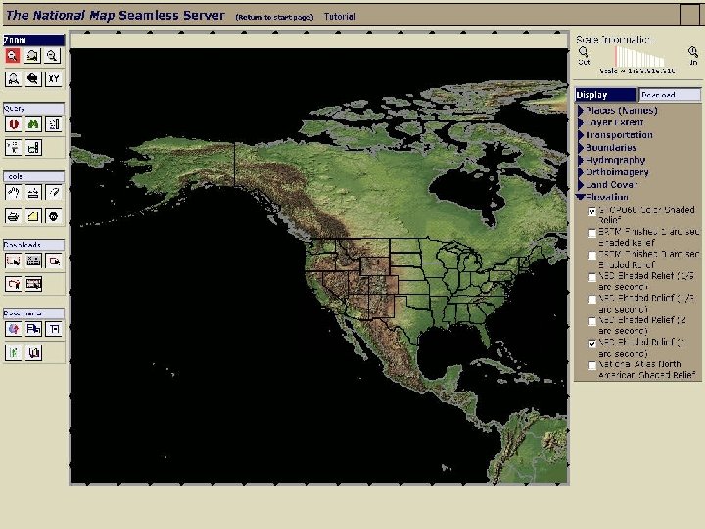Viewport: 705px width, 529px height.
Task: Check the NED Shaded Relief 2 arc second layer
Action: pyautogui.click(x=592, y=321)
